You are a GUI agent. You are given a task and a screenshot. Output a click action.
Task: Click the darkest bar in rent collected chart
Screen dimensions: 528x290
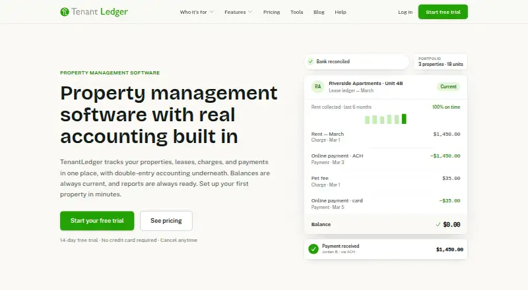[404, 119]
